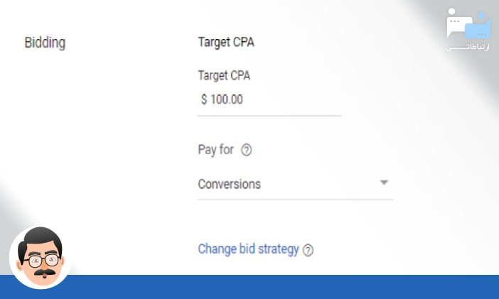Click the 100.00 Target CPA amount
This screenshot has width=499, height=299.
[x=227, y=99]
